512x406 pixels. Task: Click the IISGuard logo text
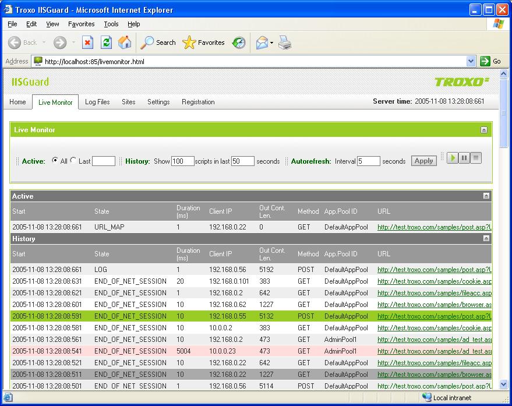[x=30, y=82]
